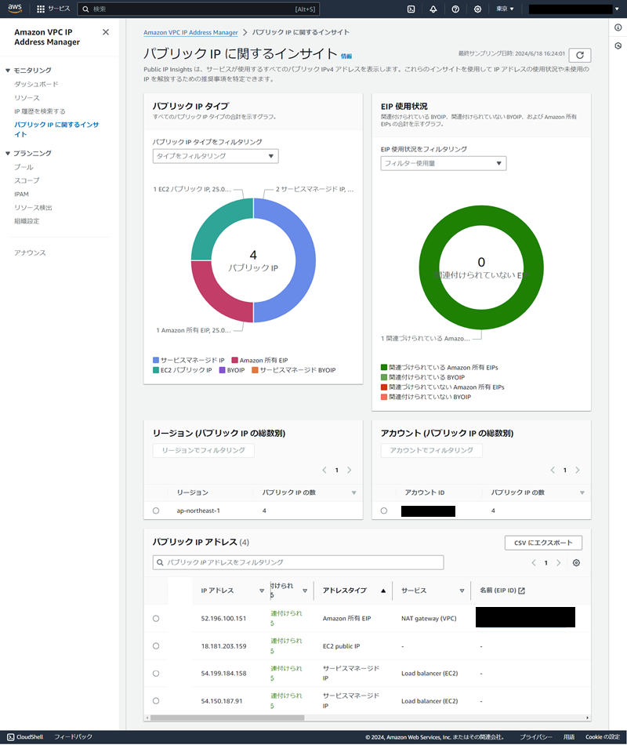Click サービスマネージド IP blue legend swatch
This screenshot has height=745, width=627.
click(x=156, y=360)
